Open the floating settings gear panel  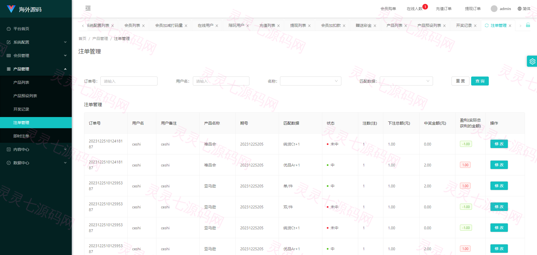tap(532, 61)
